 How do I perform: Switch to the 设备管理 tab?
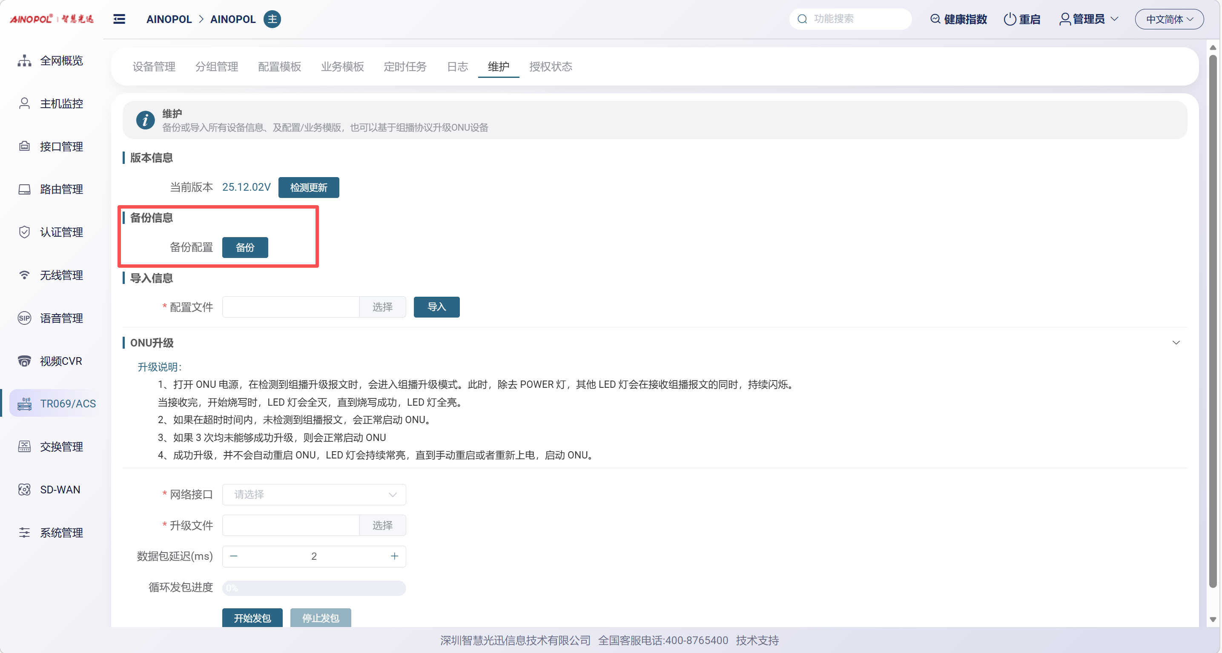click(x=154, y=66)
